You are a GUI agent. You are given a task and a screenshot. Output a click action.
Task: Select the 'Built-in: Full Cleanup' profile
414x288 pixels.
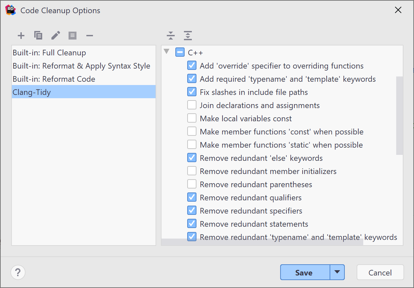49,52
